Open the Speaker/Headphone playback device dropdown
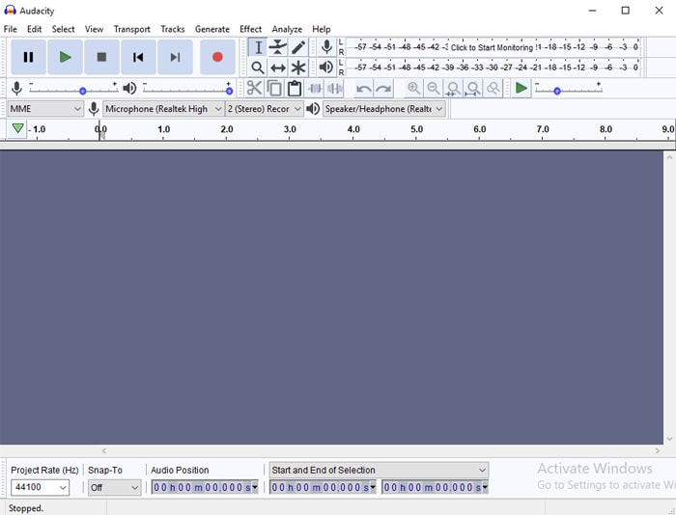This screenshot has width=676, height=515. coord(384,109)
